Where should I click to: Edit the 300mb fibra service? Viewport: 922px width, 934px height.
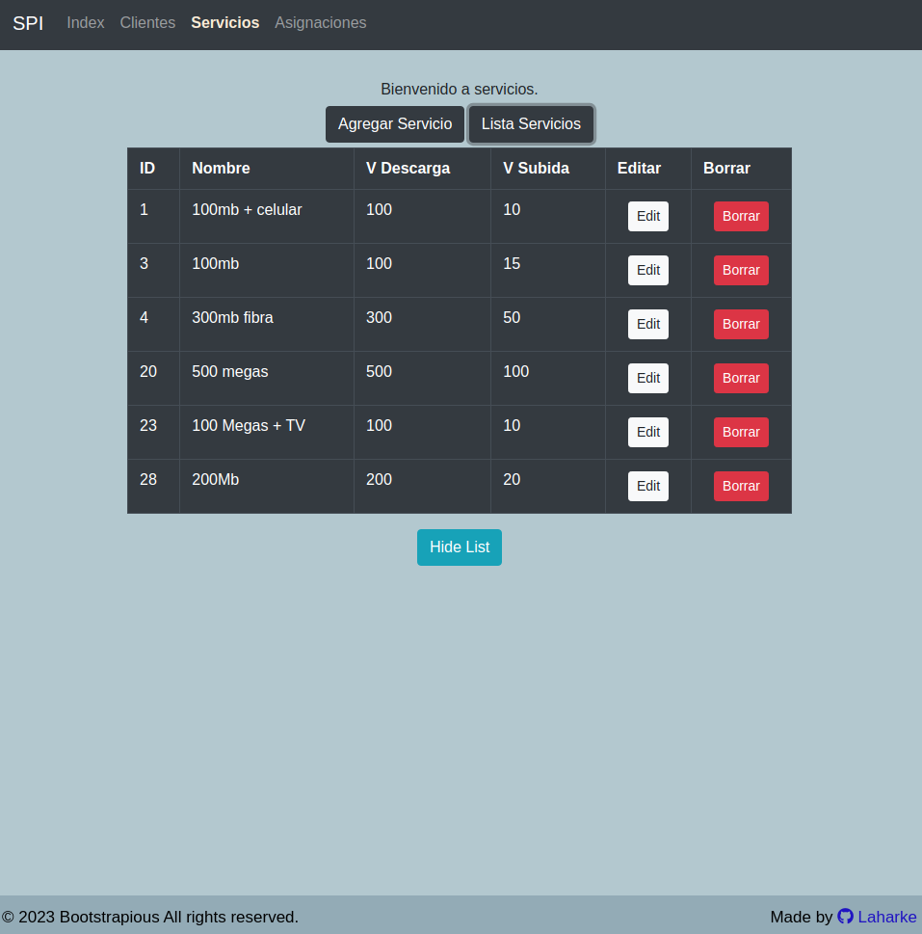647,324
